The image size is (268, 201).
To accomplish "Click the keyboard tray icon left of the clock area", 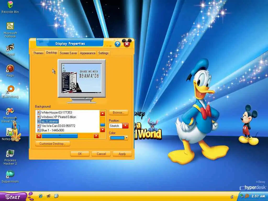I will [x=232, y=197].
